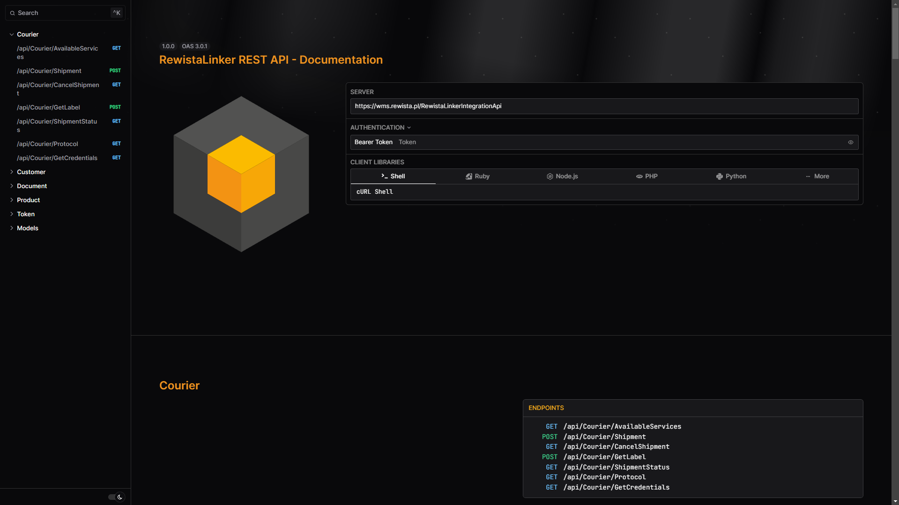Open the Authentication dropdown
Screen dimensions: 899x505
(380, 127)
